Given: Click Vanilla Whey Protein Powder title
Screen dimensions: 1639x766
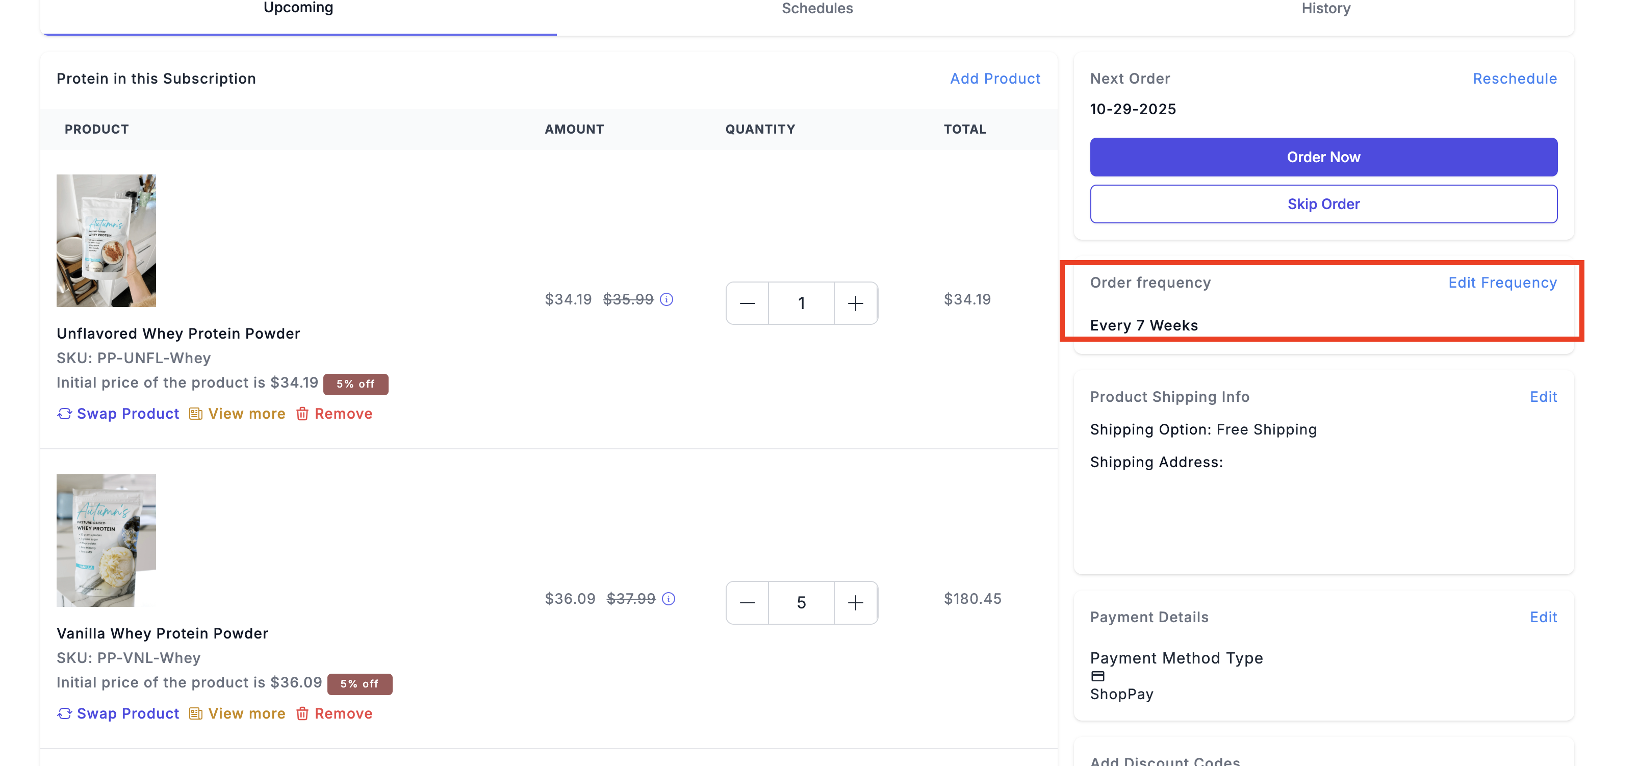Looking at the screenshot, I should [x=162, y=633].
